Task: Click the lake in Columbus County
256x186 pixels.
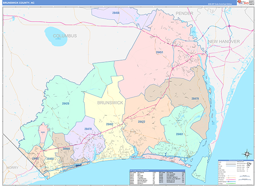Action: [56, 36]
